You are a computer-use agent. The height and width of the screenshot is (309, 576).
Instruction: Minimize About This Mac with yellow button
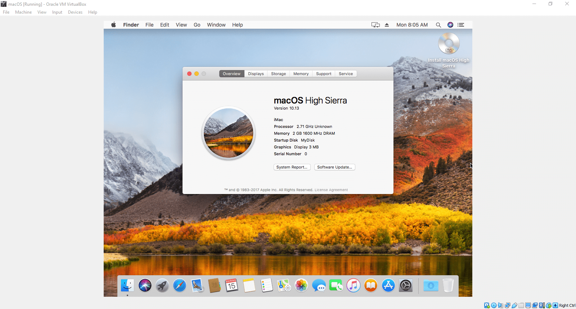pos(197,74)
